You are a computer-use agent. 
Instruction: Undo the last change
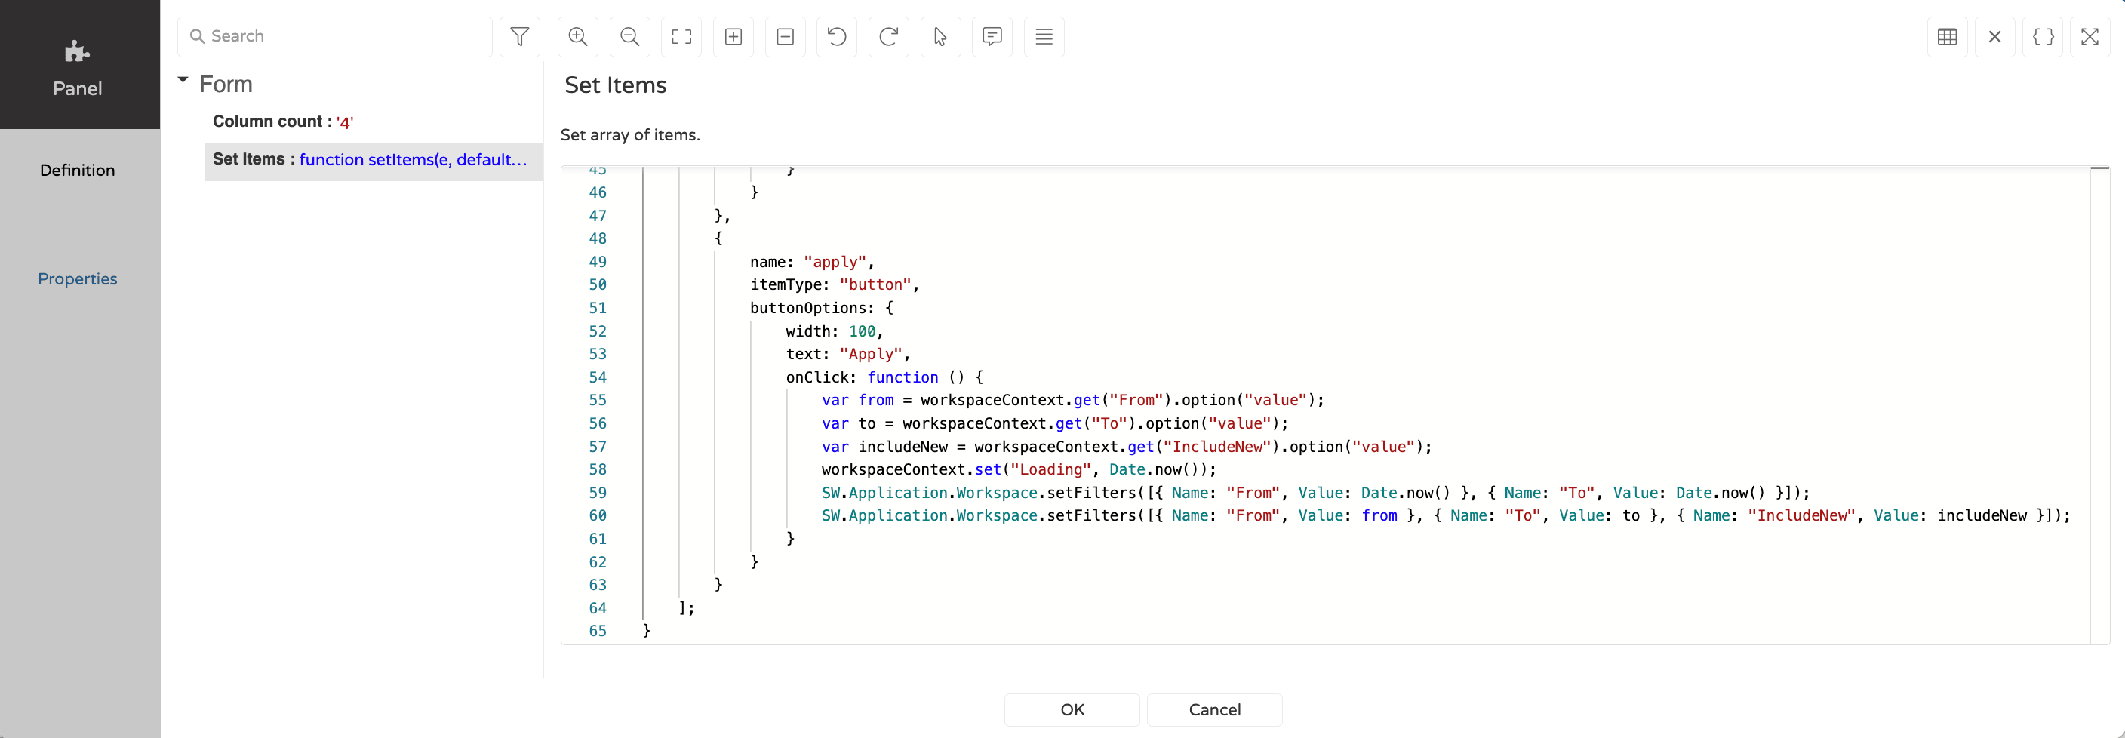[836, 36]
